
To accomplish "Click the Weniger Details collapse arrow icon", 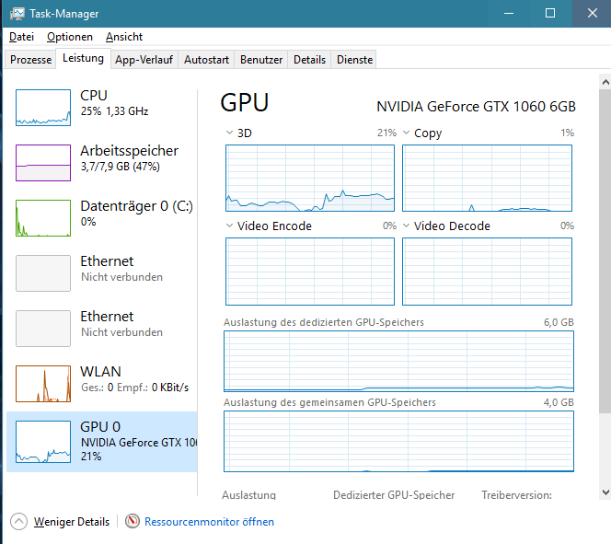I will pos(18,521).
